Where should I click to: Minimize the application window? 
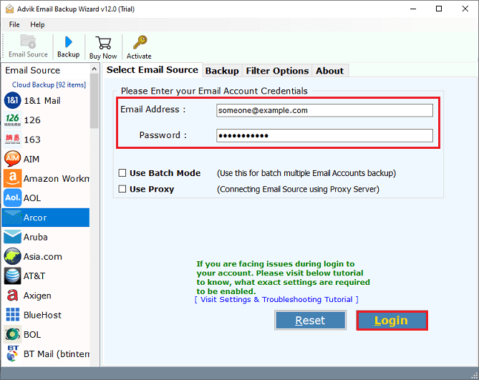point(412,9)
